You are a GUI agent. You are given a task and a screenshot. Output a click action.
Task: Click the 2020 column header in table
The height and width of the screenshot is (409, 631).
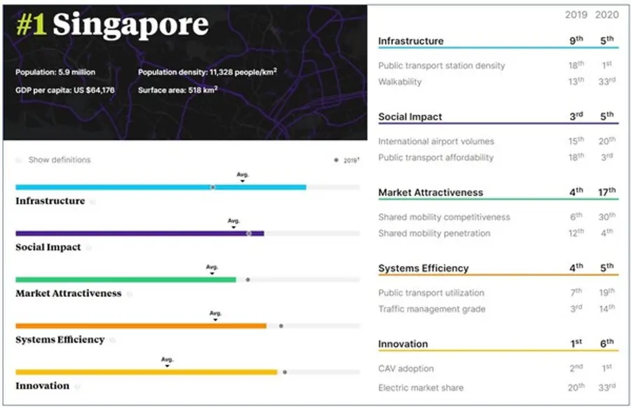[607, 15]
